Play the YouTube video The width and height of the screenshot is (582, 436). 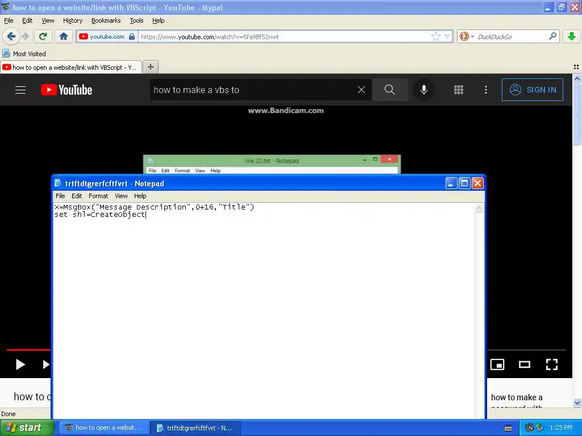pos(20,364)
